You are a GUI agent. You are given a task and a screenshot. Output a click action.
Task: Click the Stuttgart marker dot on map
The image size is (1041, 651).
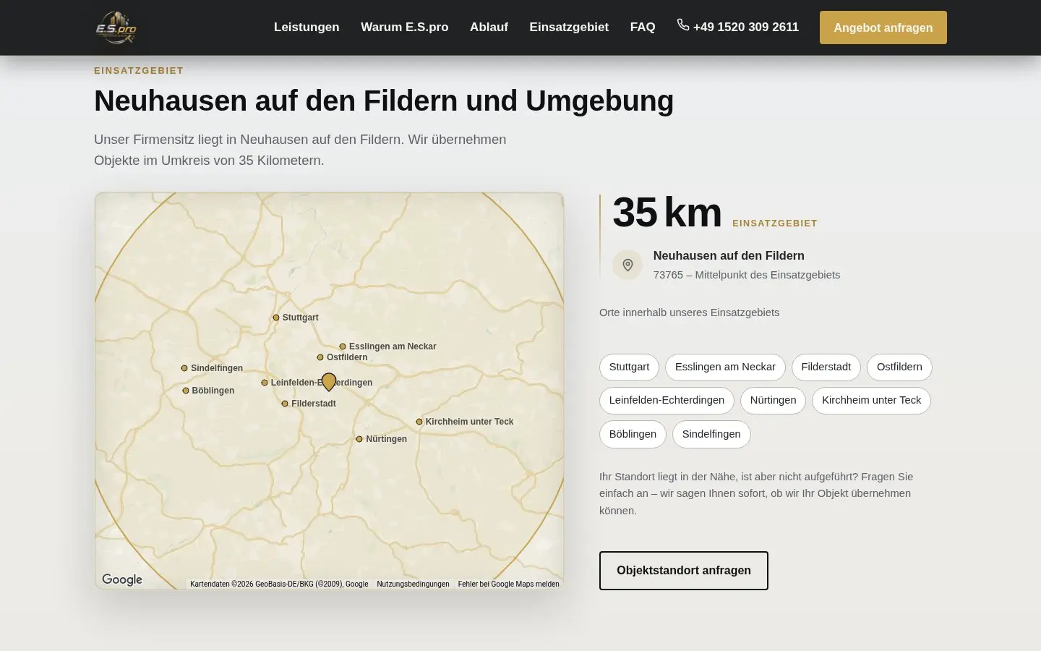276,318
